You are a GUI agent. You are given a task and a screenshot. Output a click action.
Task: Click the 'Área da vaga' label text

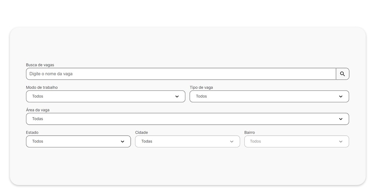(38, 110)
